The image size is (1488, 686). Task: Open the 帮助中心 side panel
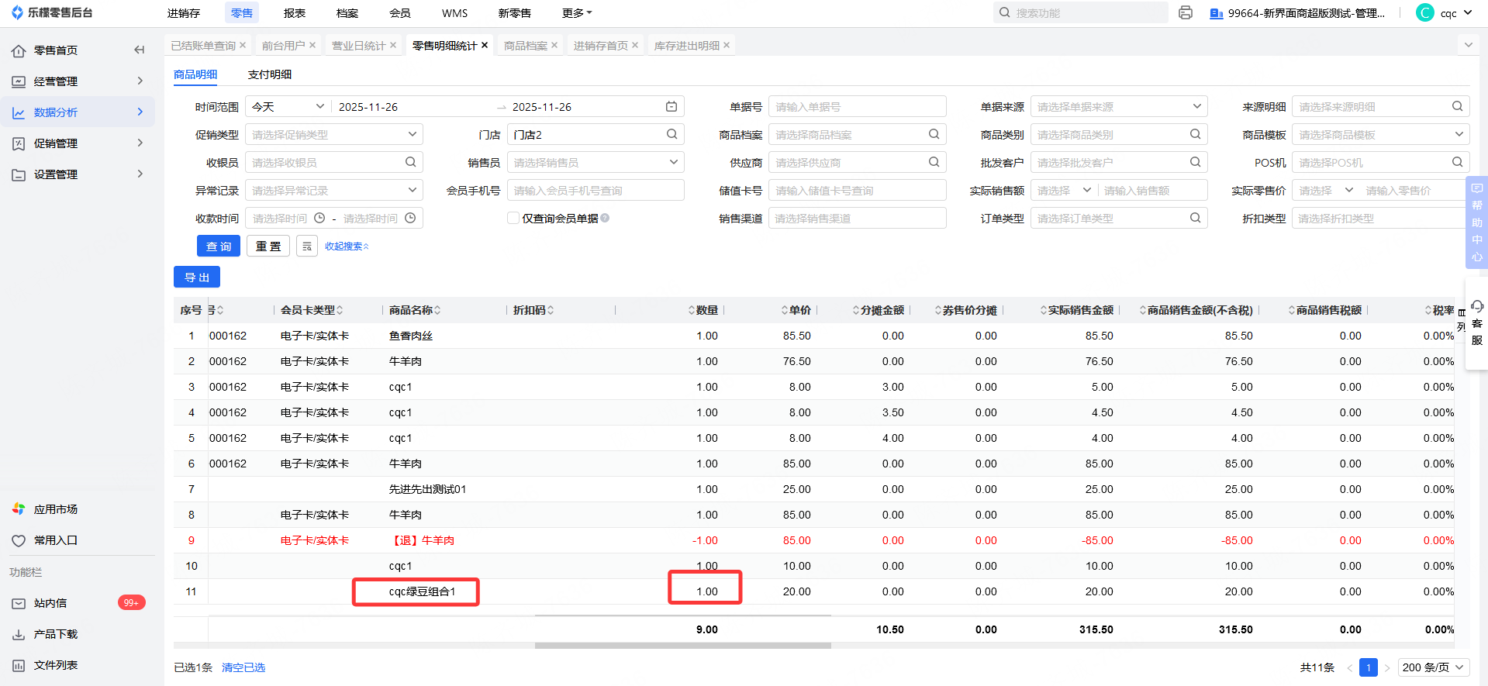1477,222
